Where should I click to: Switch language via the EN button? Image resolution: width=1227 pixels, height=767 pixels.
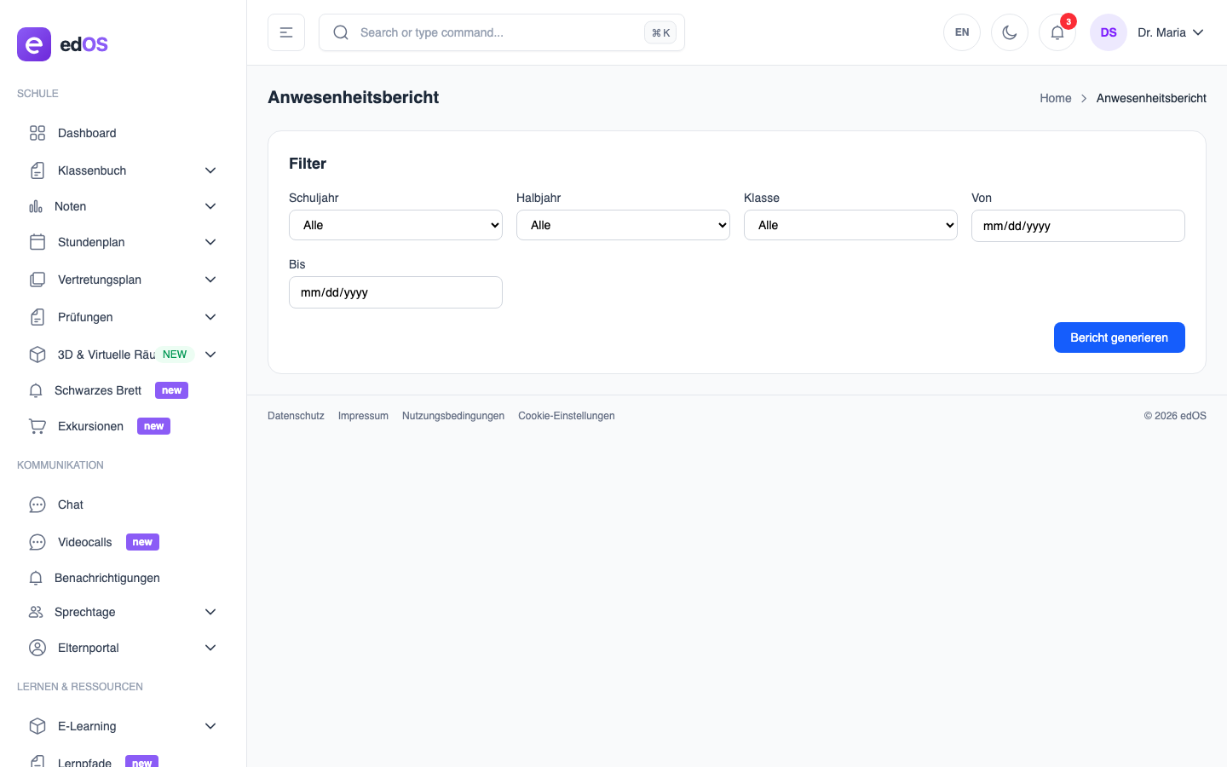(962, 32)
